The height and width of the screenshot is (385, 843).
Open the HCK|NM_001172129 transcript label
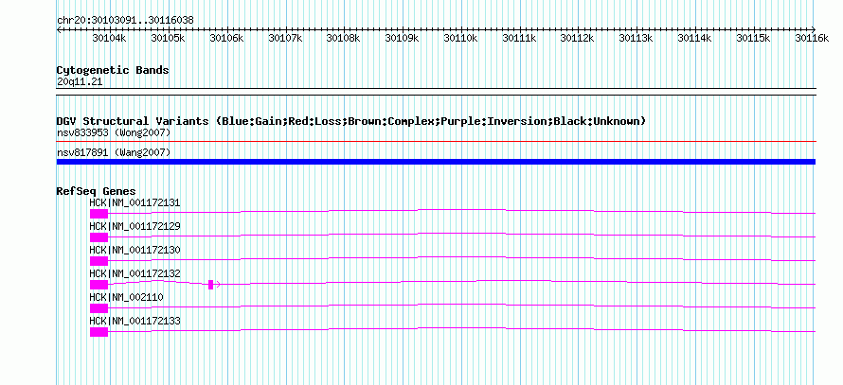coord(135,227)
